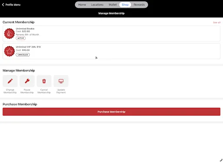Click the Cancel Membership label
The height and width of the screenshot is (162, 223).
point(44,91)
